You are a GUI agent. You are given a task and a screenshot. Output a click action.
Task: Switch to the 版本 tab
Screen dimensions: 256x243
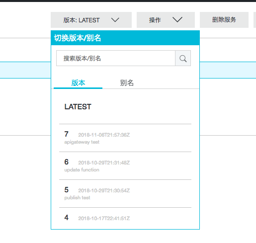[78, 83]
